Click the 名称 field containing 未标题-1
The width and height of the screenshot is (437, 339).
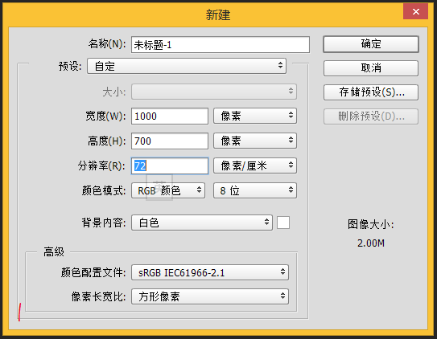tap(221, 44)
